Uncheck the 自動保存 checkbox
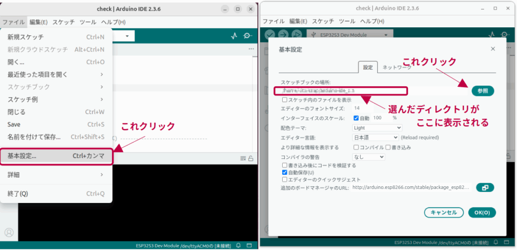 point(285,172)
